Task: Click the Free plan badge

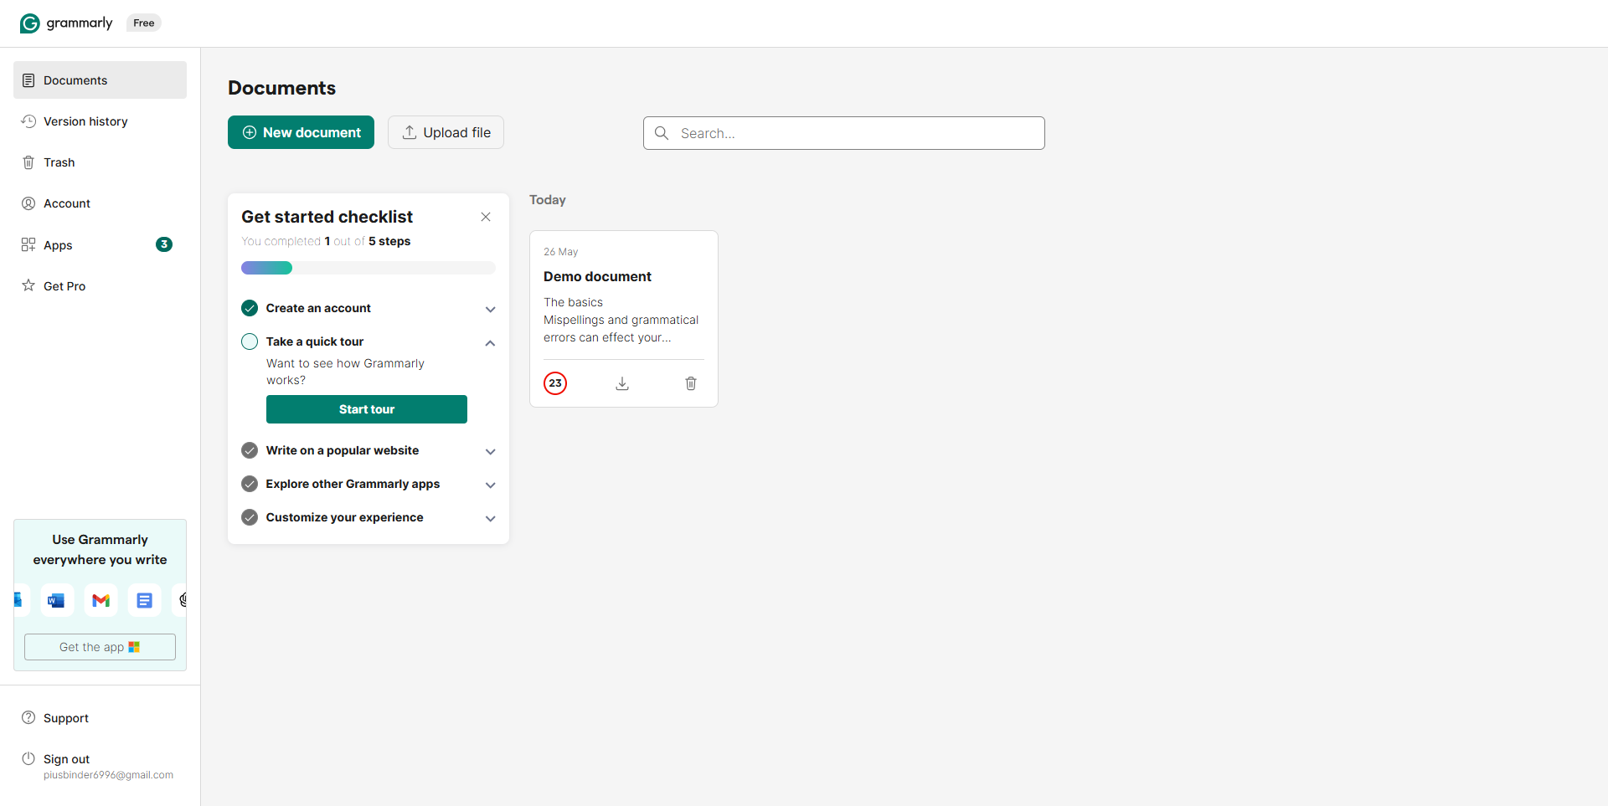Action: [x=144, y=23]
